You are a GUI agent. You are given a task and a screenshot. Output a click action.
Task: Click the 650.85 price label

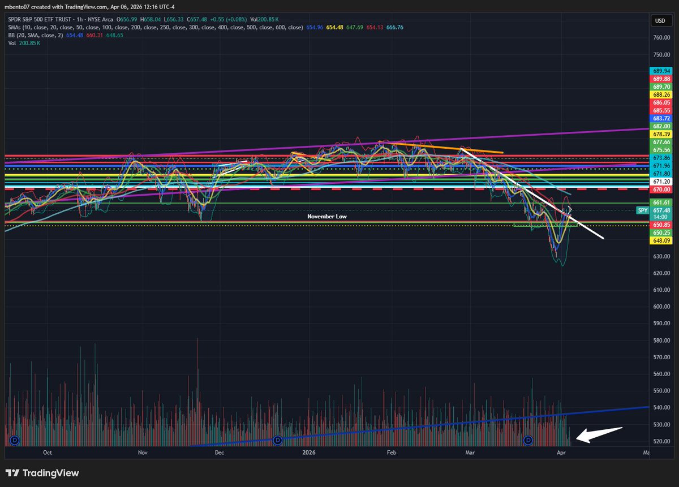[661, 225]
